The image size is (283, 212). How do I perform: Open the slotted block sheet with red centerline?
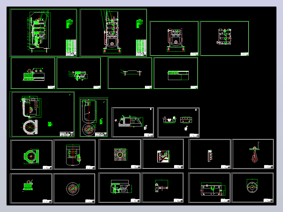pos(163,154)
